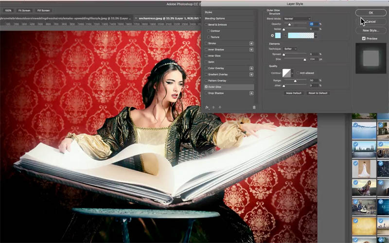Click the move effect up arrow icon

(213, 107)
